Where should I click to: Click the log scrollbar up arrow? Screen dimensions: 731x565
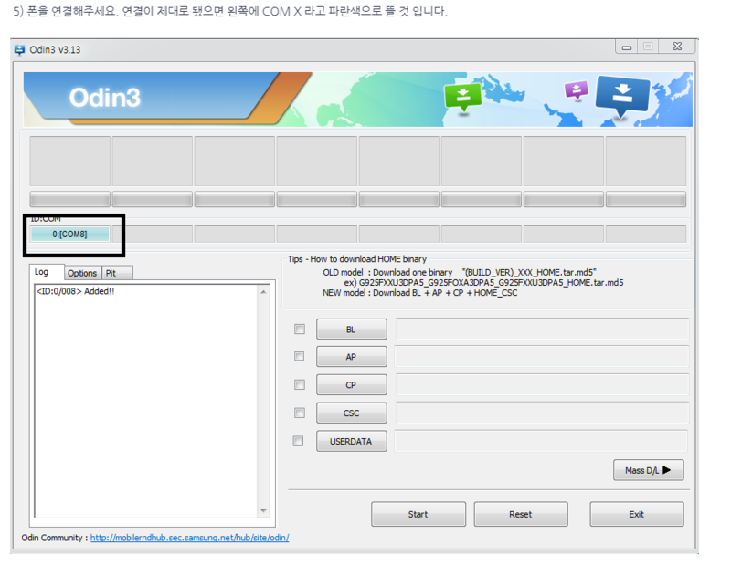[x=263, y=292]
